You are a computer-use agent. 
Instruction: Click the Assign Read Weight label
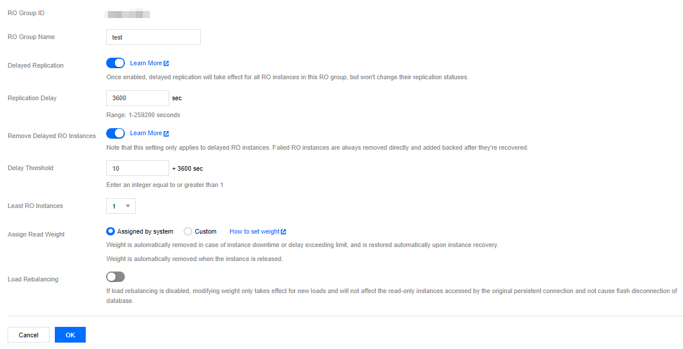36,234
